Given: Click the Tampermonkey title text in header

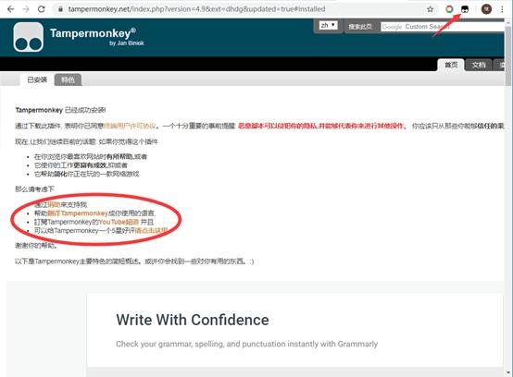Looking at the screenshot, I should [x=93, y=33].
